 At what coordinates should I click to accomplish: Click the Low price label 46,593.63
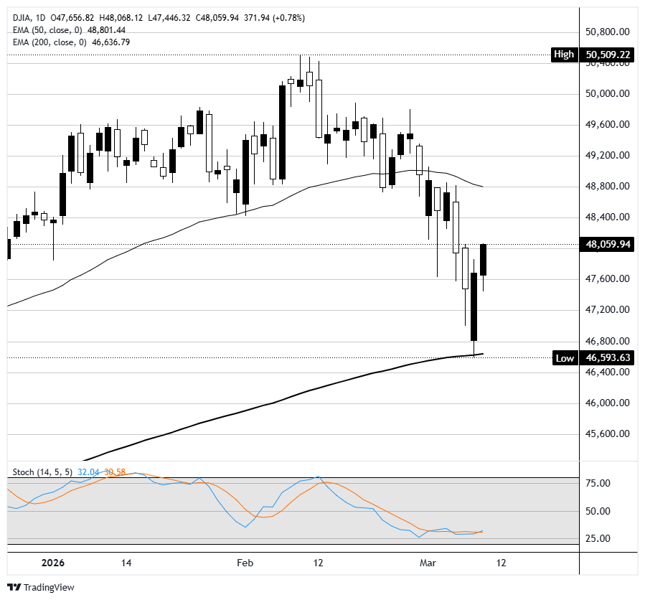click(608, 357)
